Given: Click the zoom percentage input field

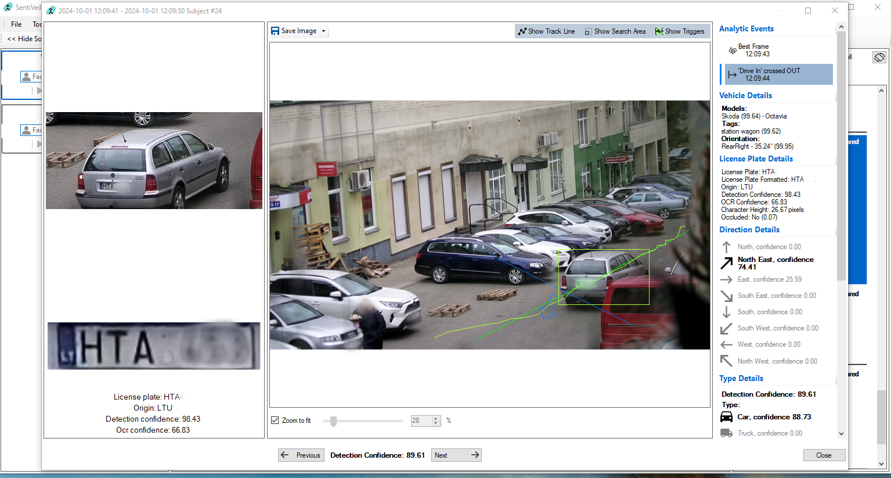Looking at the screenshot, I should (x=420, y=421).
